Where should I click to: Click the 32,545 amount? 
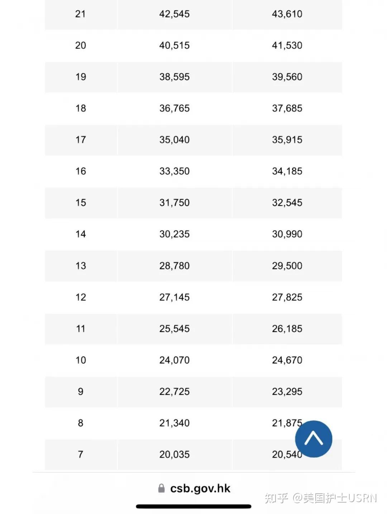[287, 203]
